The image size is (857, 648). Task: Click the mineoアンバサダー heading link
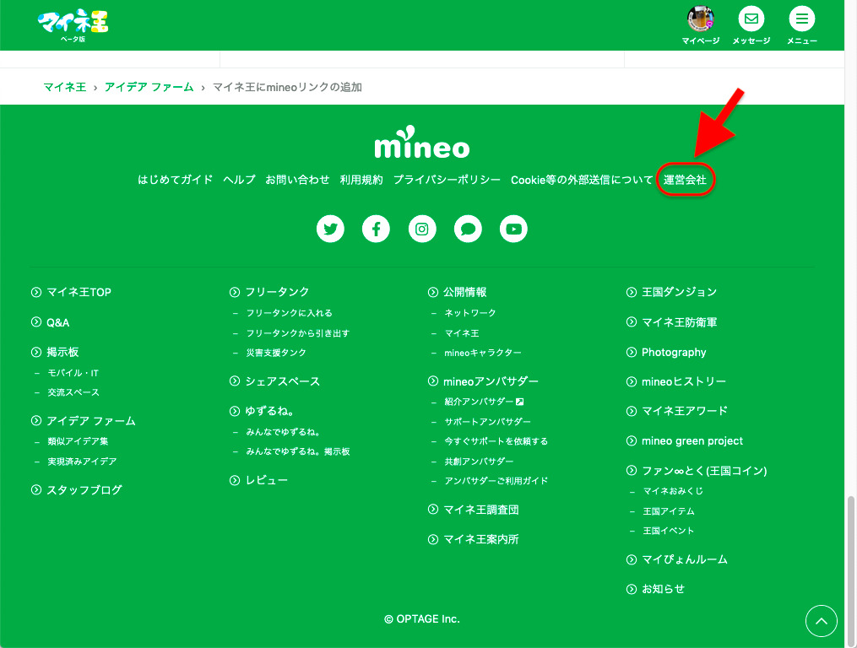point(491,381)
